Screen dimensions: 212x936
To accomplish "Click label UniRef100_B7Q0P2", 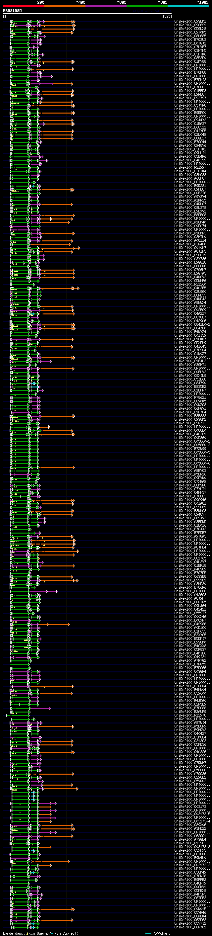I will click(x=190, y=87).
